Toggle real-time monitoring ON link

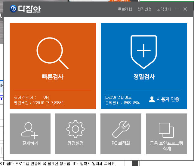pos(46,97)
